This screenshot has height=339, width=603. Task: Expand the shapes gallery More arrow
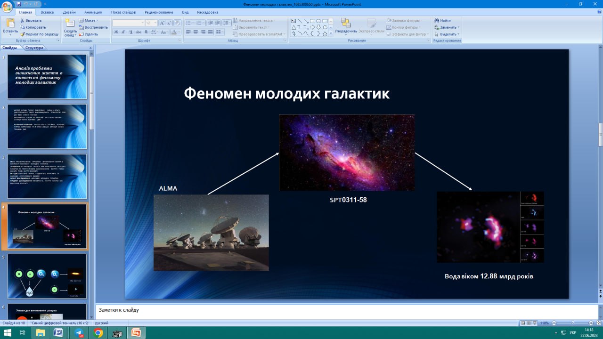pyautogui.click(x=331, y=33)
